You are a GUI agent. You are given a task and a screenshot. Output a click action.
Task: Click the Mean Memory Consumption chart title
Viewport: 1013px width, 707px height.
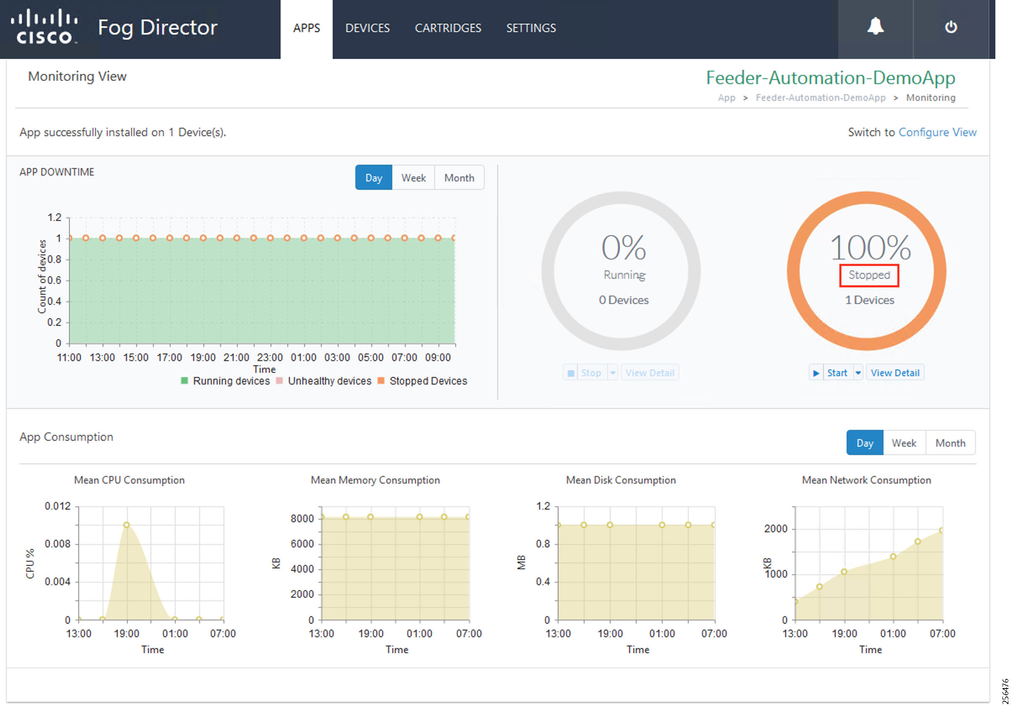click(375, 480)
